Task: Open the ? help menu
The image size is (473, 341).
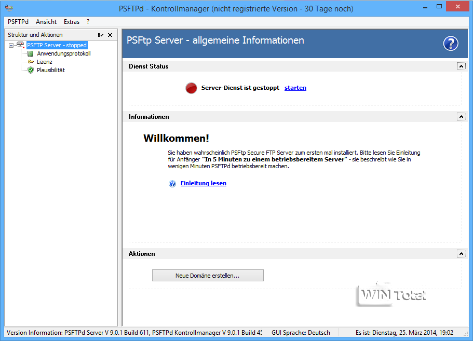Action: click(x=88, y=22)
